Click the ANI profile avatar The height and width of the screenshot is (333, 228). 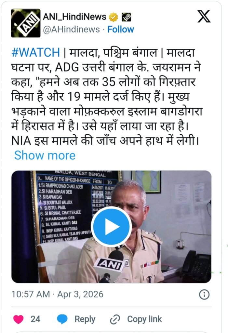tap(26, 23)
